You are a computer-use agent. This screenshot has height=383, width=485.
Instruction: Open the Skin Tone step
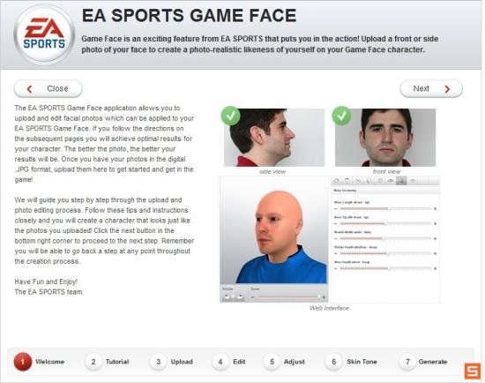[362, 362]
